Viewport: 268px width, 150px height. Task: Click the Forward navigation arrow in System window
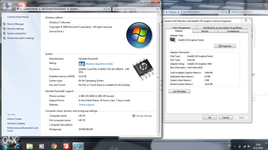coord(10,9)
